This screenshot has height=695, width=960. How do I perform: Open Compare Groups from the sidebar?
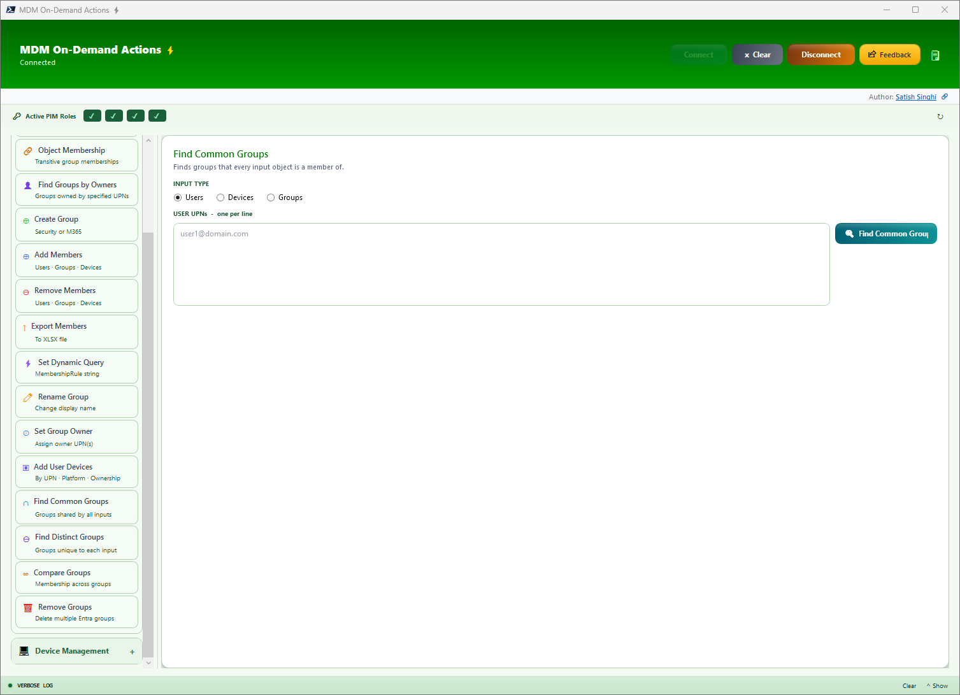[25, 573]
